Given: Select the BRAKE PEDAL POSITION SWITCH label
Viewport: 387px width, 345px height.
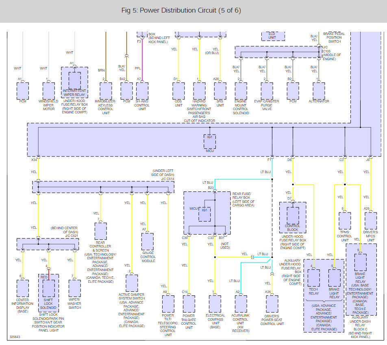Looking at the screenshot, I should coord(334,37).
